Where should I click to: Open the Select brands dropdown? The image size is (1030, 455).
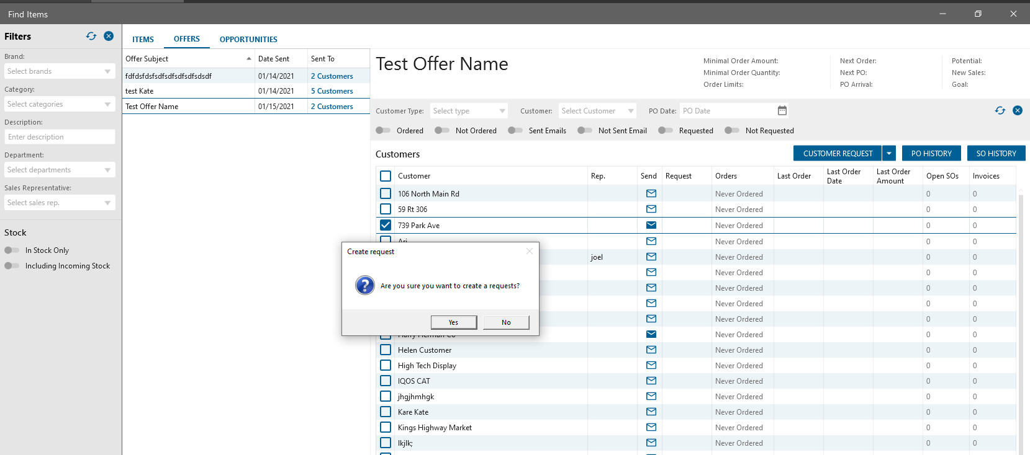coord(60,71)
